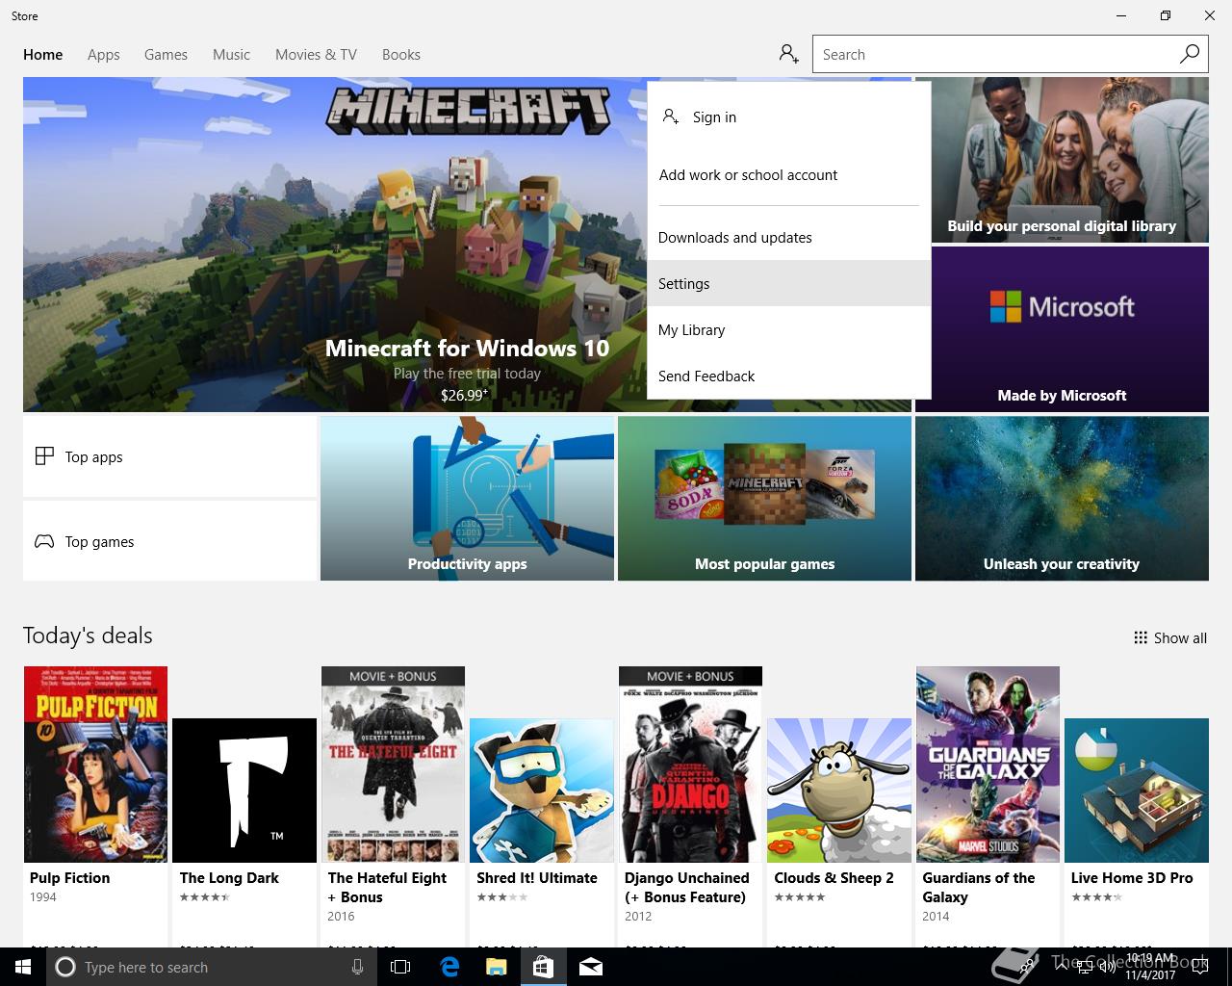
Task: Open the Books tab
Action: pos(401,55)
